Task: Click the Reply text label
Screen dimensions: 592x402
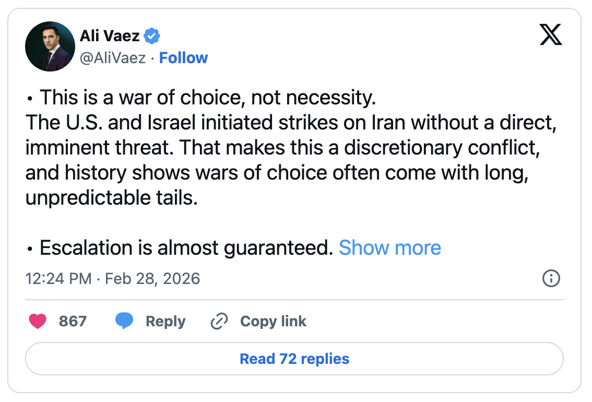Action: pyautogui.click(x=165, y=321)
